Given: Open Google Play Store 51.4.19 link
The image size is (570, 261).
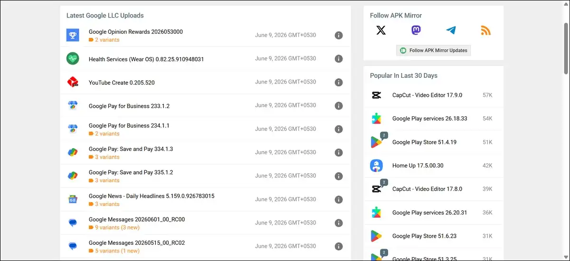Looking at the screenshot, I should tap(424, 142).
